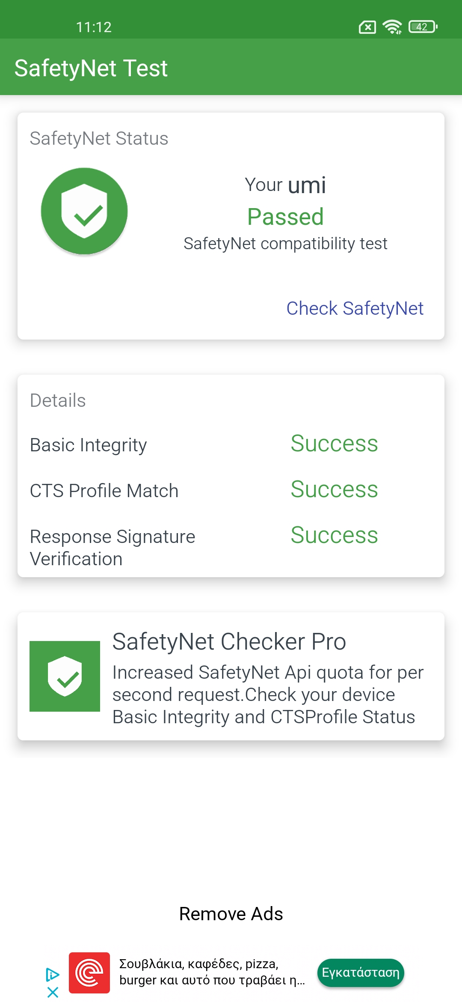Close the ad with the X icon

click(53, 992)
